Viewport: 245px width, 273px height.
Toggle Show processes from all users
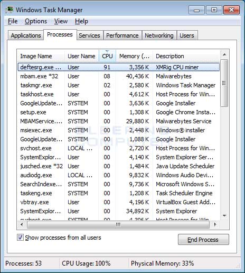(x=20, y=238)
